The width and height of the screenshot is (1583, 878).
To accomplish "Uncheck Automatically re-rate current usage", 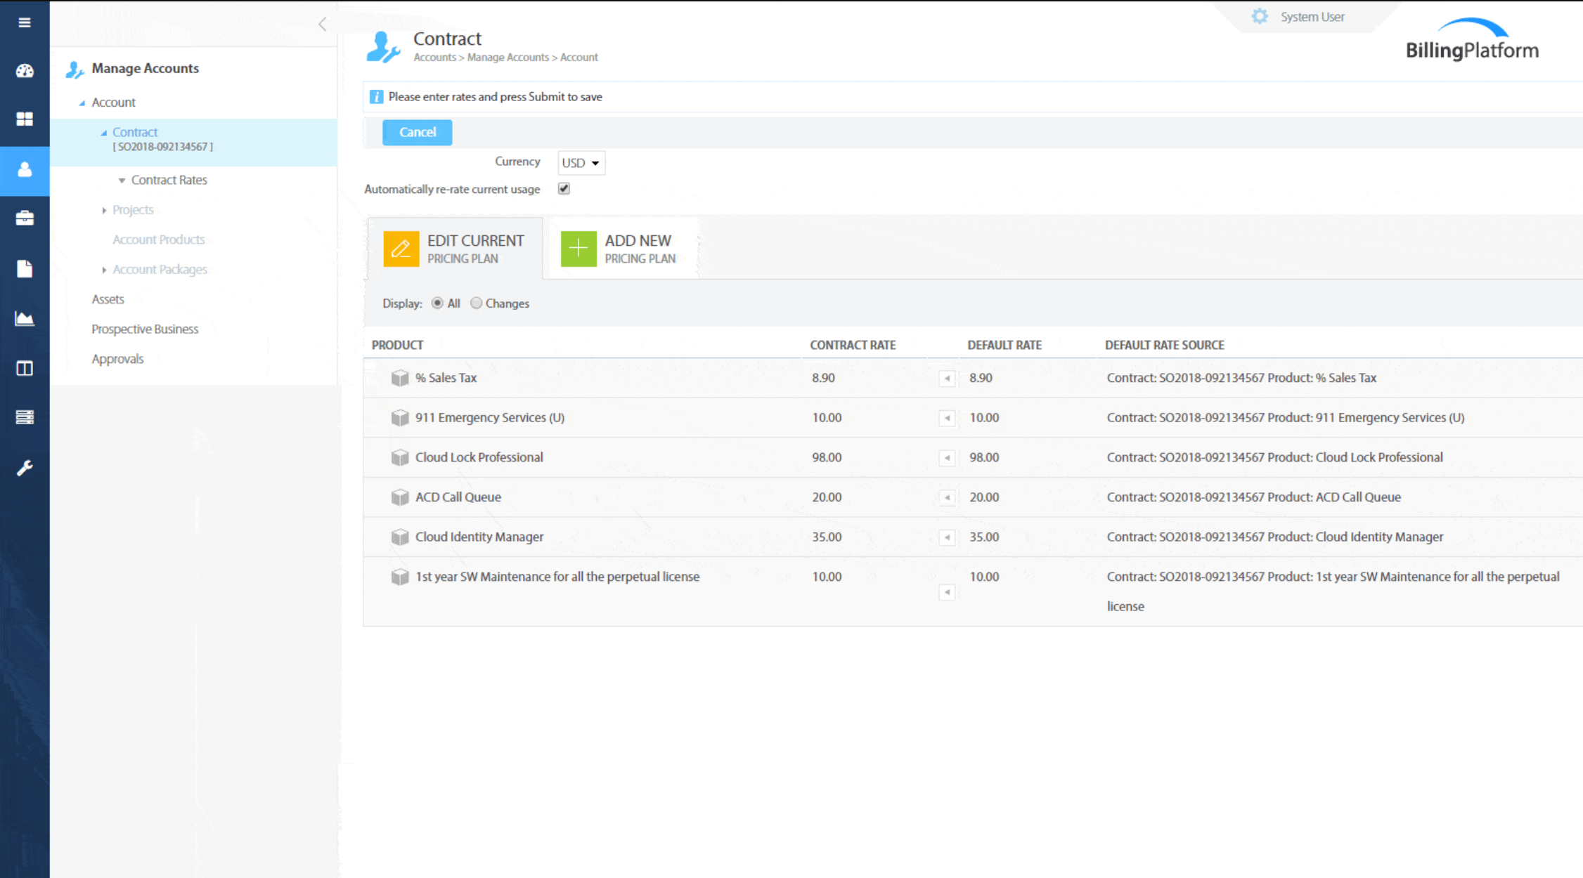I will (564, 188).
